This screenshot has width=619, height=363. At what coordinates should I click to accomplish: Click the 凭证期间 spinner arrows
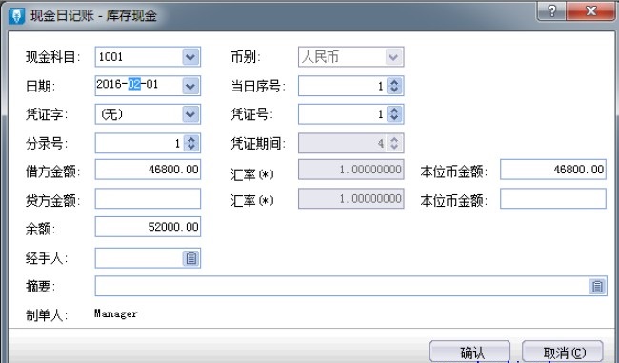click(x=394, y=143)
